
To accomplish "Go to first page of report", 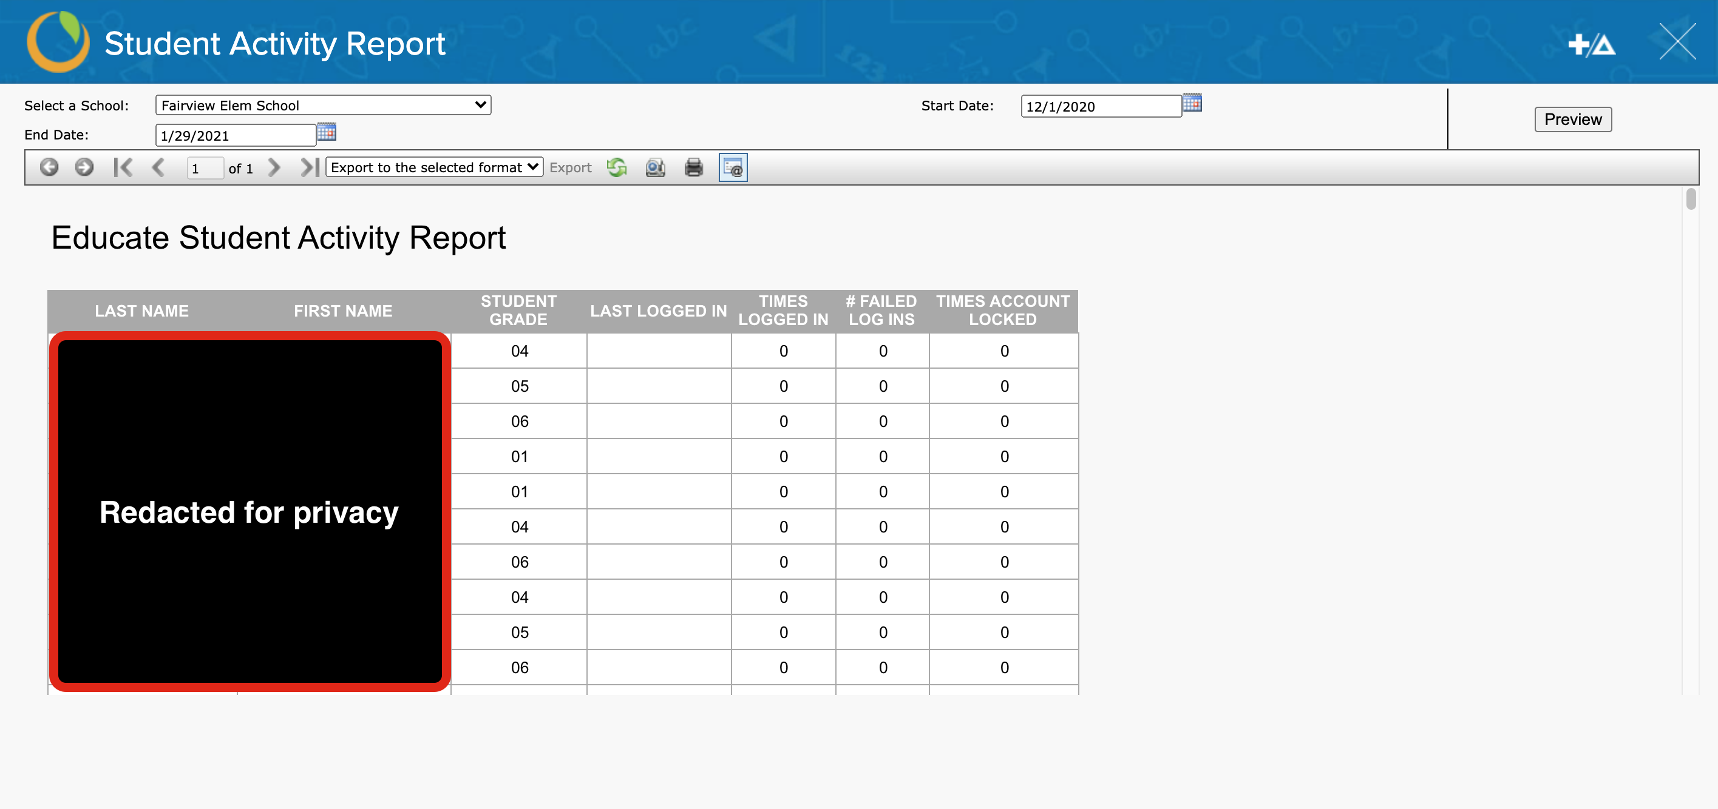I will [x=123, y=167].
